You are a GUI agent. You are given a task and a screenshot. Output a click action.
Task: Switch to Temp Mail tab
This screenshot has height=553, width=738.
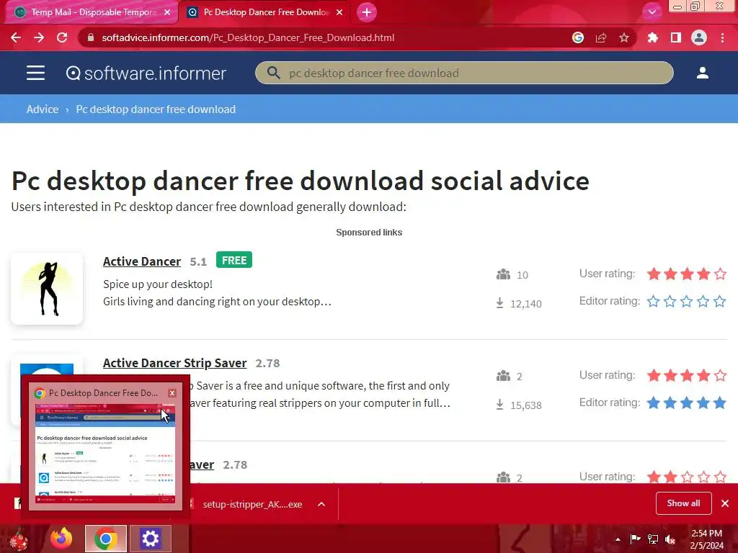[x=92, y=12]
